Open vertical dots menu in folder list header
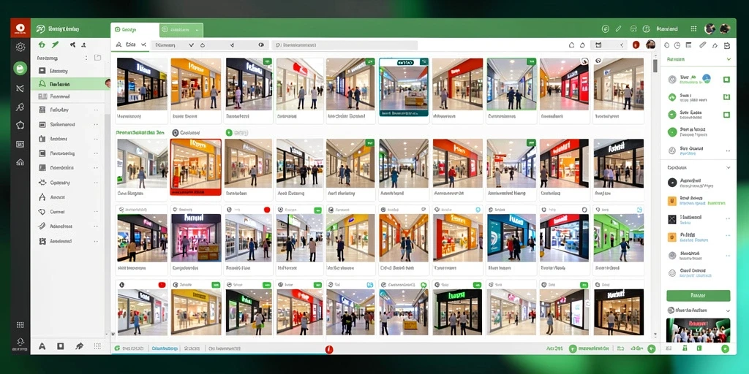 [x=86, y=58]
